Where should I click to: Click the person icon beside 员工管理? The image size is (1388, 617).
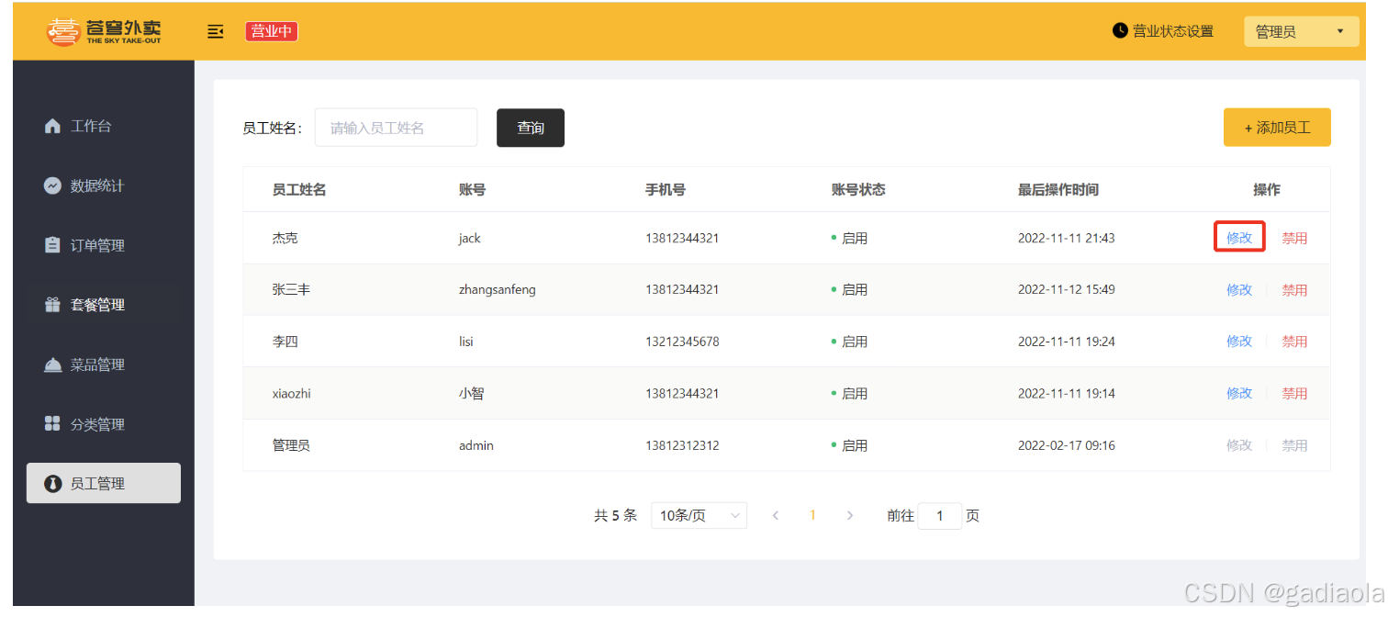(x=52, y=484)
